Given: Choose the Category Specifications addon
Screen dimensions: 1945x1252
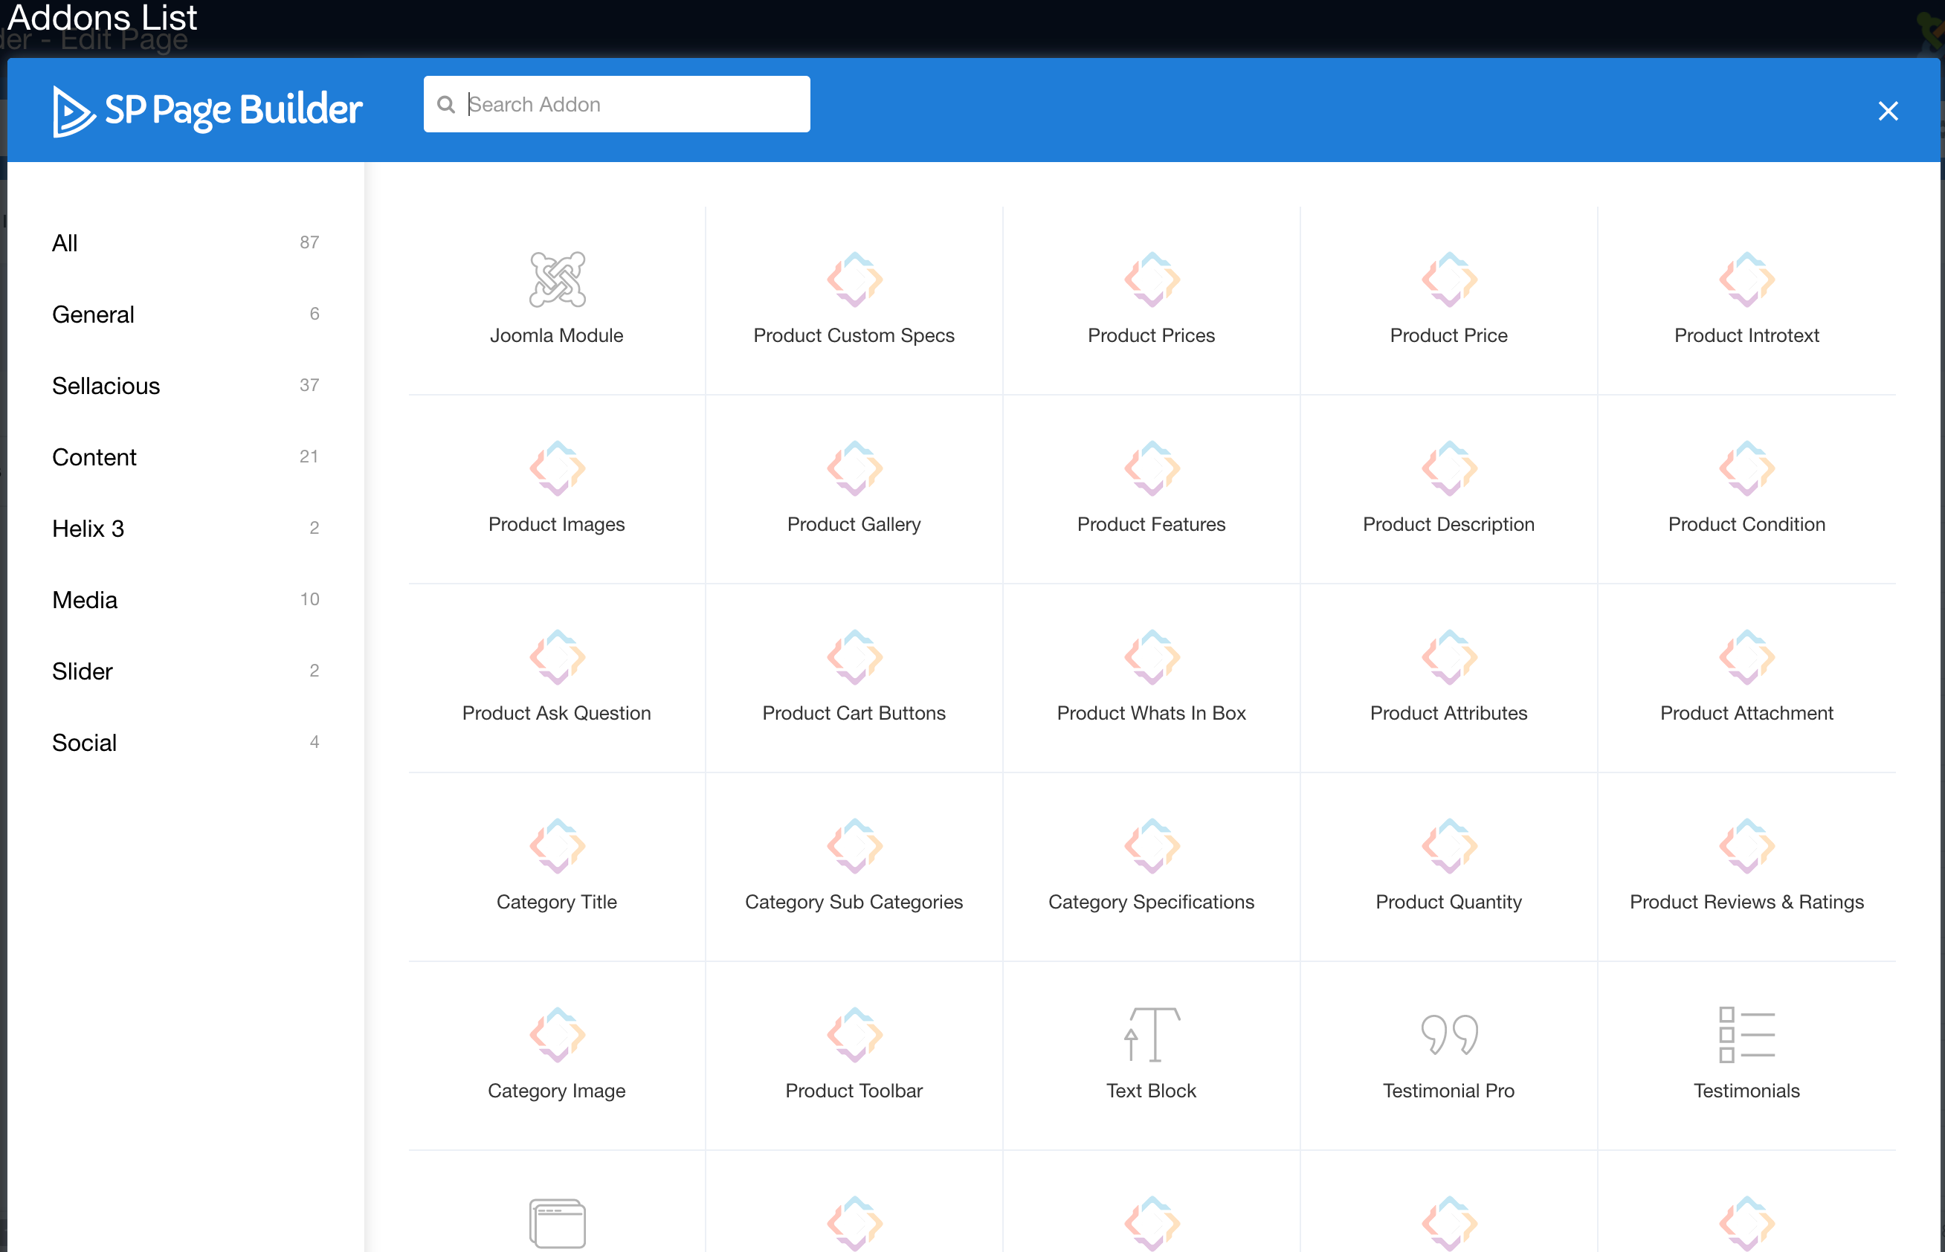Looking at the screenshot, I should tap(1151, 866).
